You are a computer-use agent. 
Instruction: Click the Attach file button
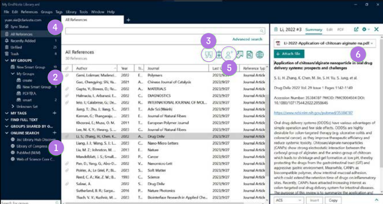tap(289, 54)
